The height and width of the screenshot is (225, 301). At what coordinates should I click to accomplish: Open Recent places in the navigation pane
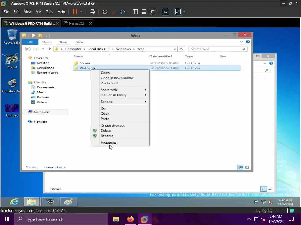point(47,73)
